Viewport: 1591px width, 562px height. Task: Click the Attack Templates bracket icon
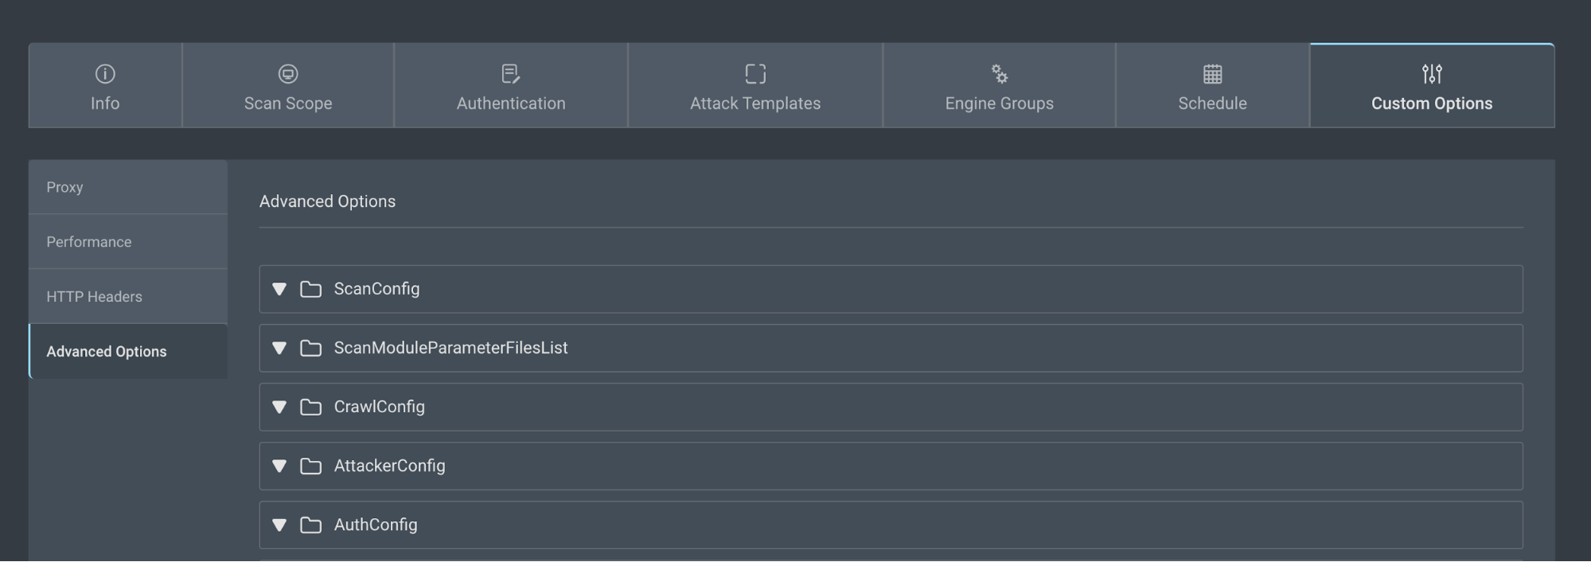coord(755,74)
